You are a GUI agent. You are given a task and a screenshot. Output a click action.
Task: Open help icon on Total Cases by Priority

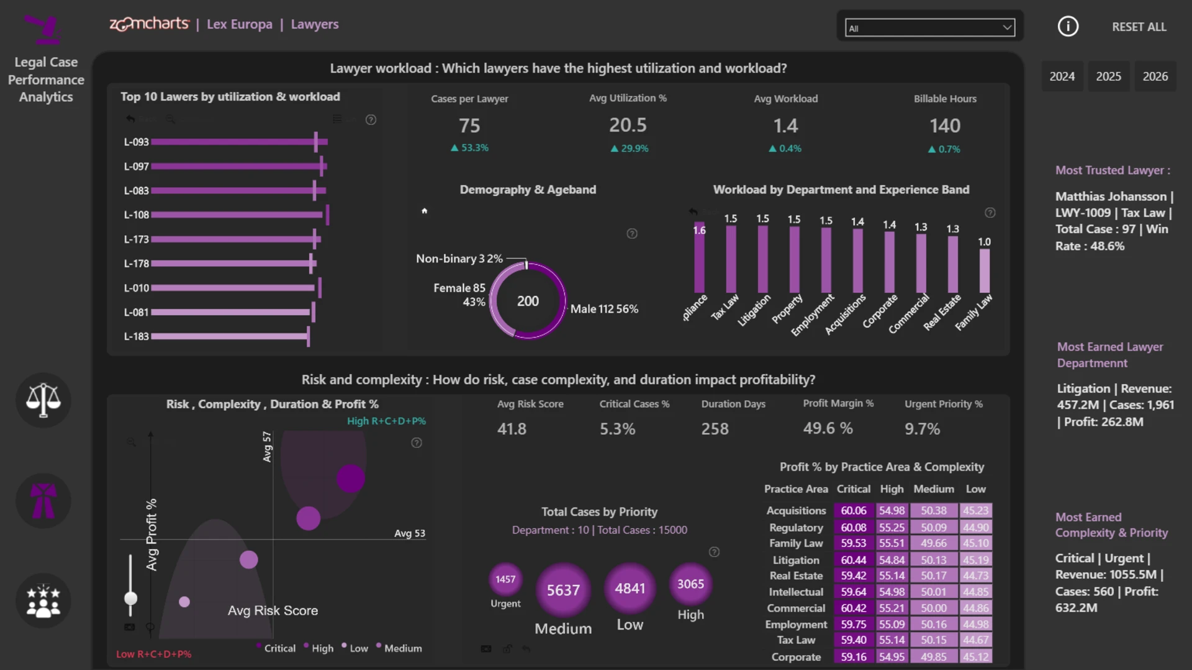pyautogui.click(x=715, y=552)
